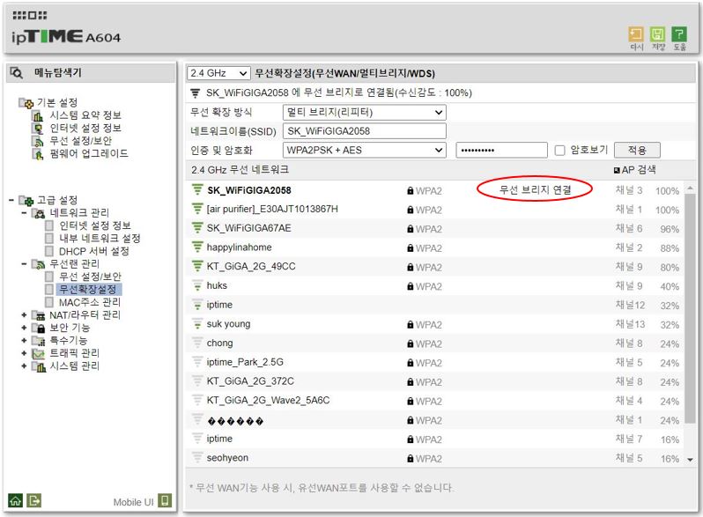Open the help (도움) question mark icon
Viewport: 703px width, 517px height.
point(679,34)
